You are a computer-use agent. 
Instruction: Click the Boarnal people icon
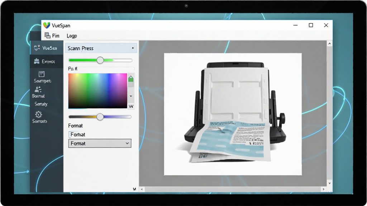38,89
